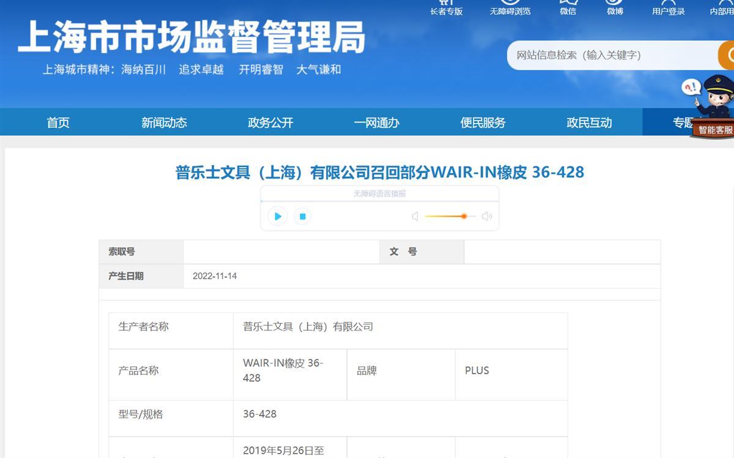Click the low-volume speaker icon
734x458 pixels.
415,216
